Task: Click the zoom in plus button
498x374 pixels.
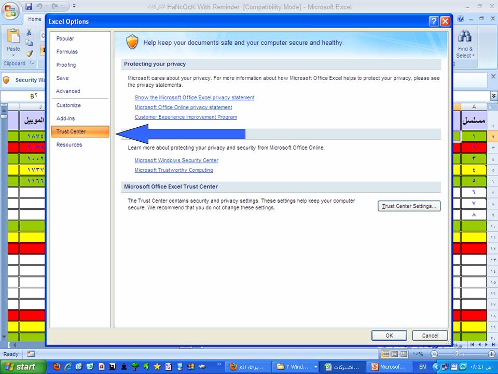Action: (492, 354)
